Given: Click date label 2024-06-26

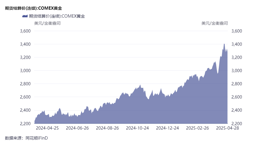Looking at the screenshot, I should 77,128.
